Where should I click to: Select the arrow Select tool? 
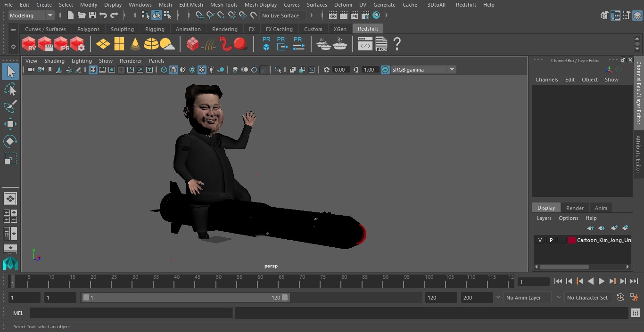click(10, 72)
